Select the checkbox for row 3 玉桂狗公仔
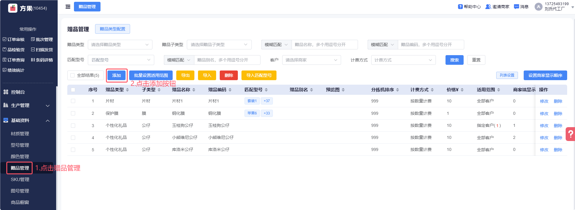Screen dimensions: 575x210 point(73,126)
